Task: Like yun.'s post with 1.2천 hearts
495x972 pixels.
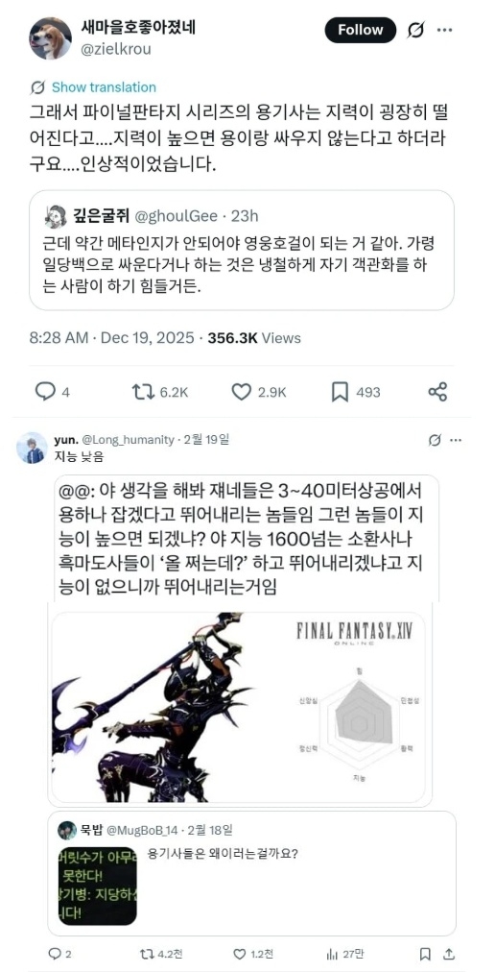Action: point(252,954)
